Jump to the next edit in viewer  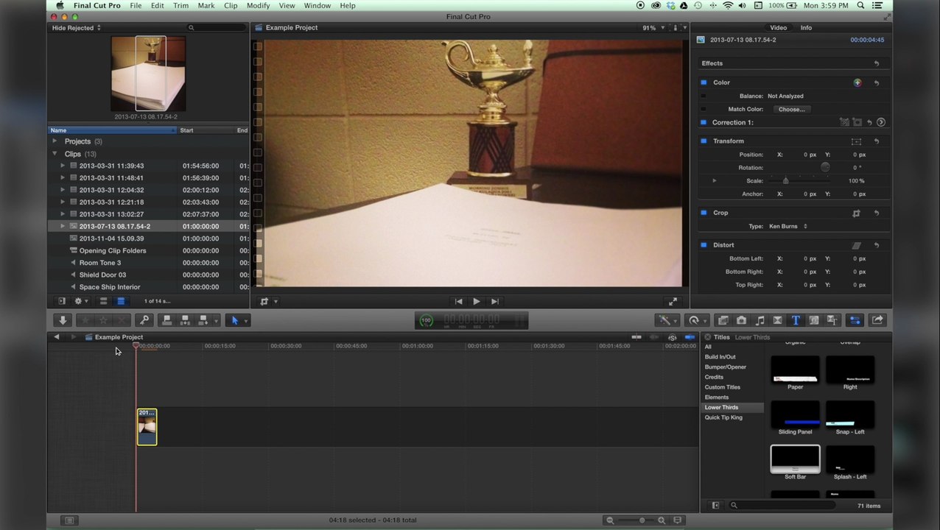pos(494,301)
